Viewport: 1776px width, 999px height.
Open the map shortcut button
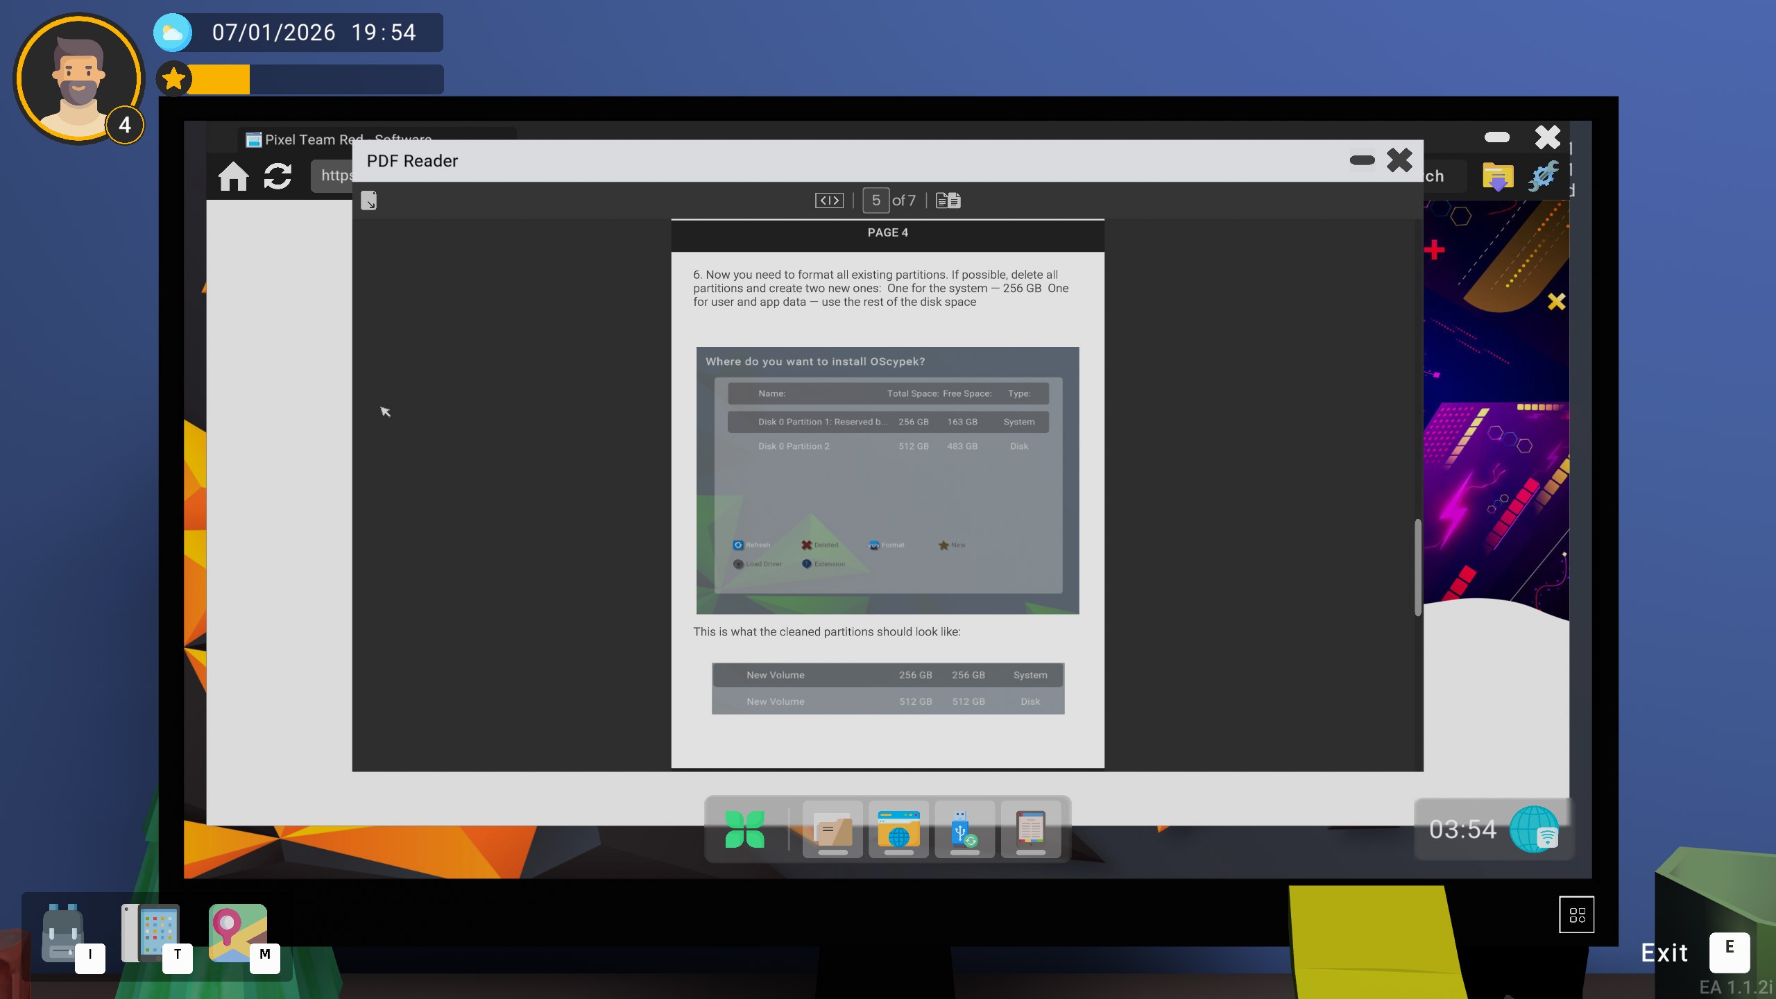(x=237, y=933)
